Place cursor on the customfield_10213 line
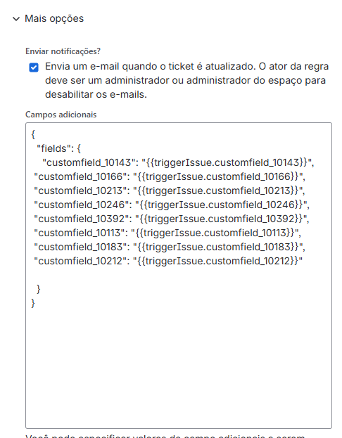Viewport: 342px width, 438px height. (x=170, y=191)
